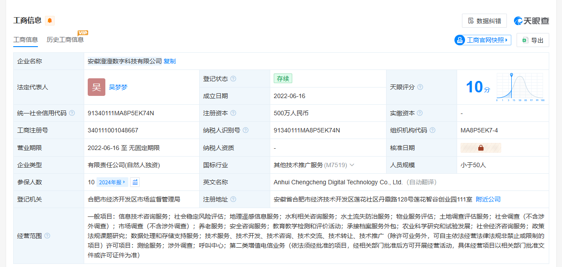
Task: Click help icon next to 经营范围
Action: (47, 236)
